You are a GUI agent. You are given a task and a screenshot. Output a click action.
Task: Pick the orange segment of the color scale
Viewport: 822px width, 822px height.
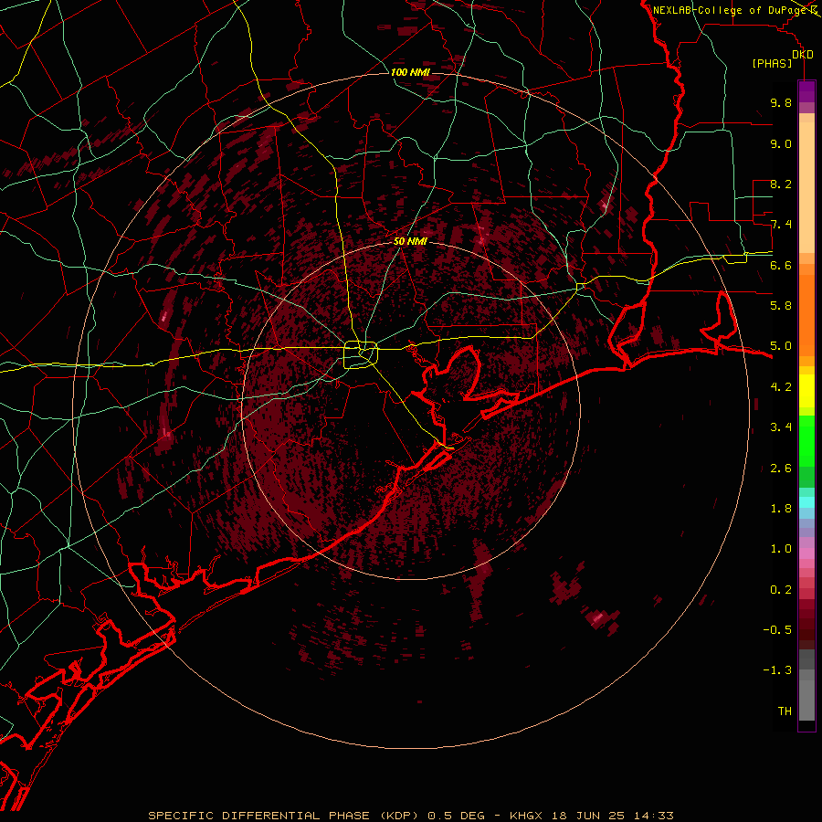[x=806, y=314]
